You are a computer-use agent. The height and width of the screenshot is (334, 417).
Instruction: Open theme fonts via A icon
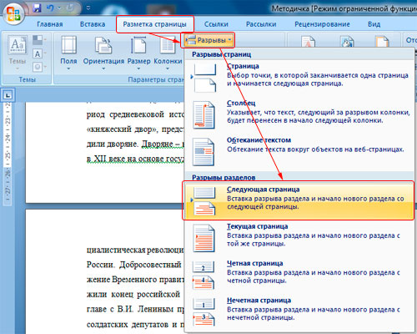pyautogui.click(x=38, y=53)
